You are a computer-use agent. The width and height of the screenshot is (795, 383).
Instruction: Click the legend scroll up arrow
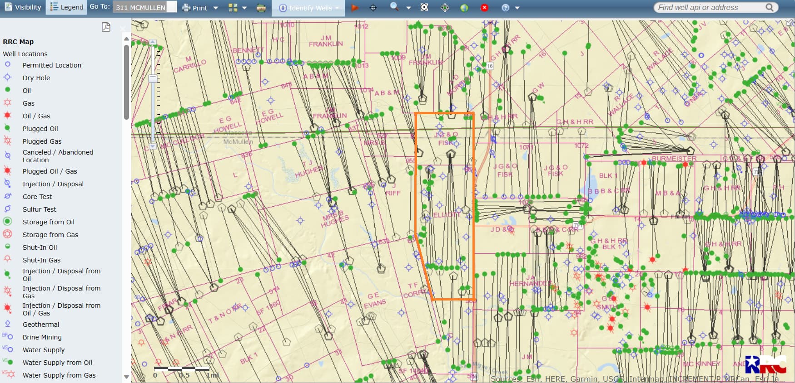click(126, 39)
